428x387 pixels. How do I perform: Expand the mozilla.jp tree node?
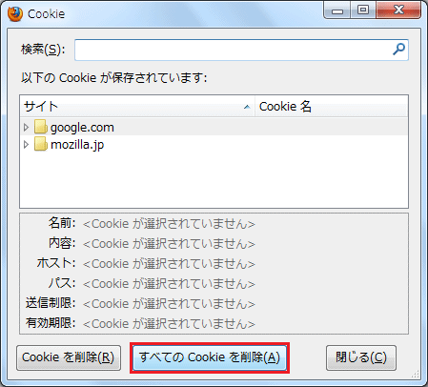pyautogui.click(x=26, y=145)
